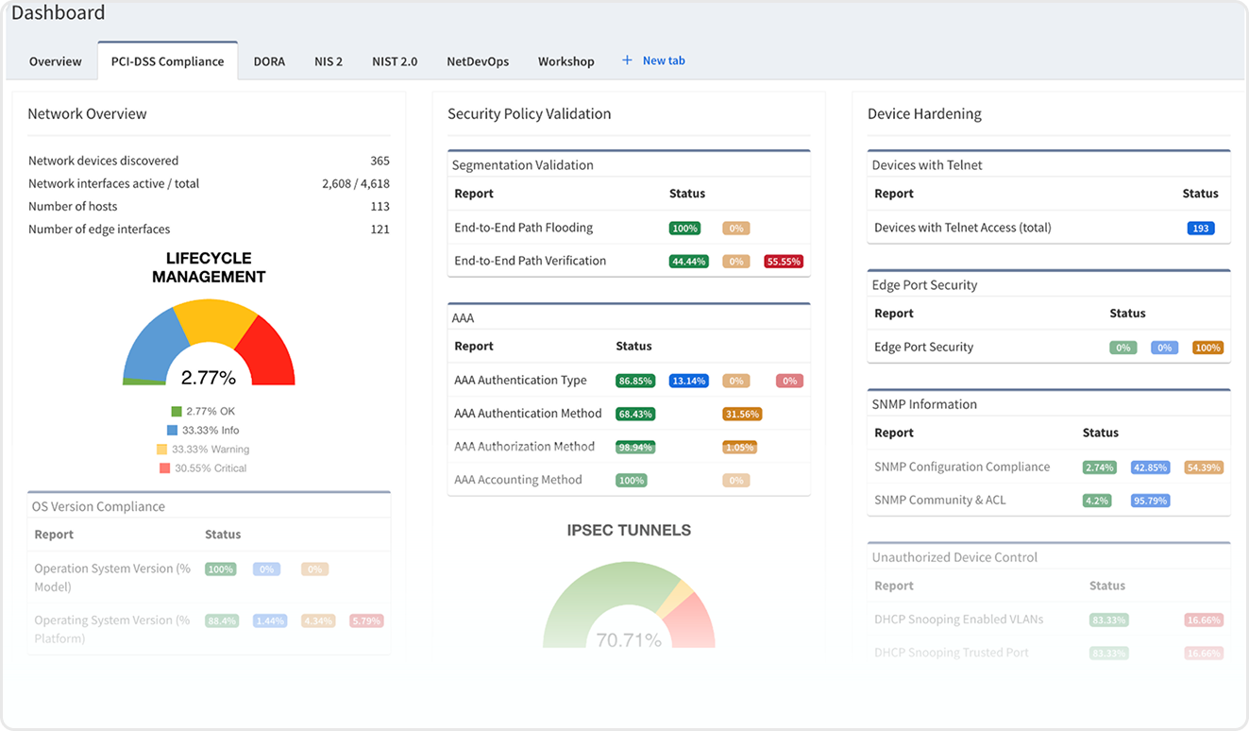Switch to the Workshop tab
Image resolution: width=1249 pixels, height=731 pixels.
(x=565, y=61)
